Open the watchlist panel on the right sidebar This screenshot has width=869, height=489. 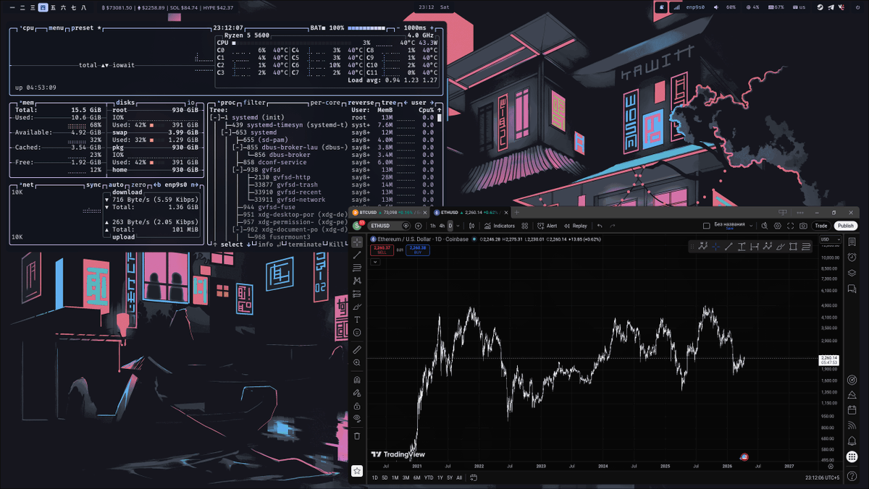click(853, 241)
